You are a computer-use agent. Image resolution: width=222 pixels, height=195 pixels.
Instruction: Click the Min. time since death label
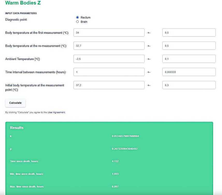(27, 174)
